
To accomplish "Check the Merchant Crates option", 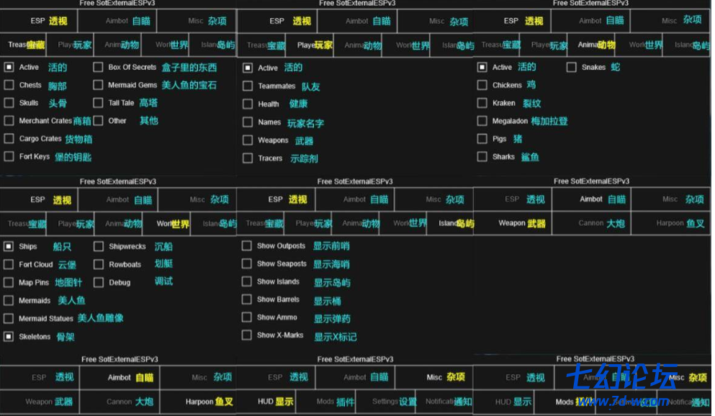I will tap(9, 121).
